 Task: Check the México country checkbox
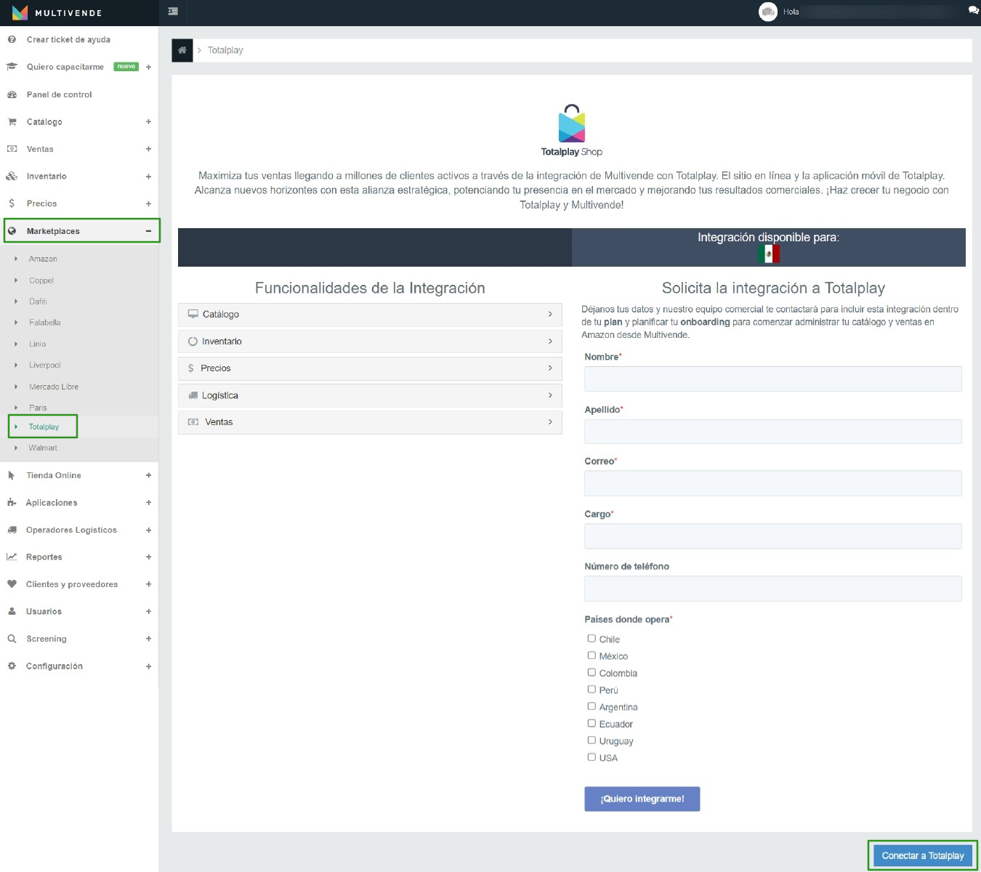[592, 655]
